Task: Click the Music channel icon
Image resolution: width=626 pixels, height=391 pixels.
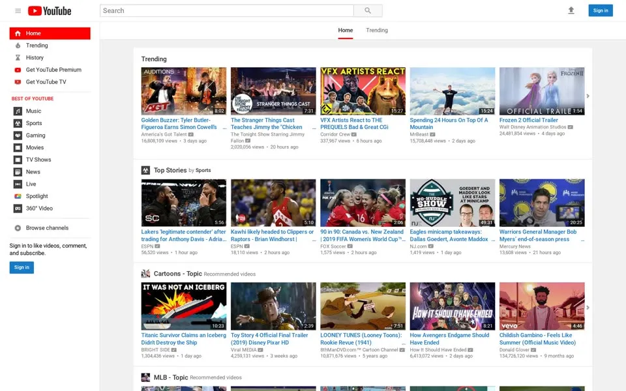Action: click(18, 111)
